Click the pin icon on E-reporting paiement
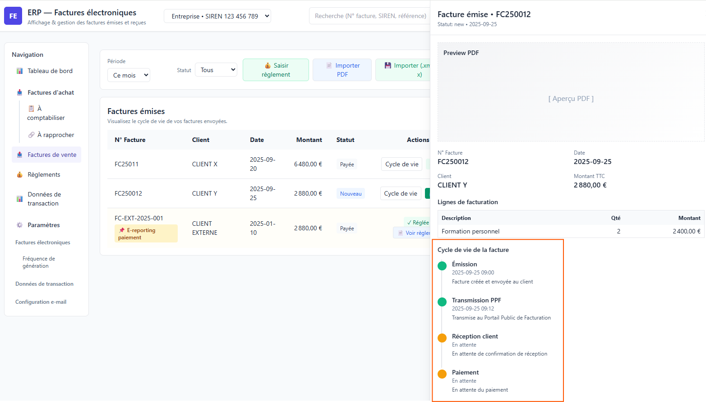This screenshot has width=706, height=402. pos(122,230)
